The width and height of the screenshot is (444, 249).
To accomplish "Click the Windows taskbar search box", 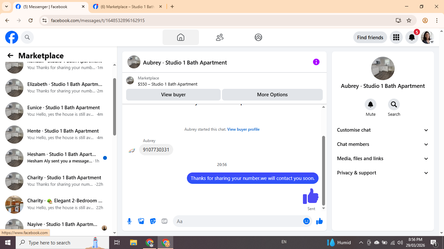I will point(62,243).
